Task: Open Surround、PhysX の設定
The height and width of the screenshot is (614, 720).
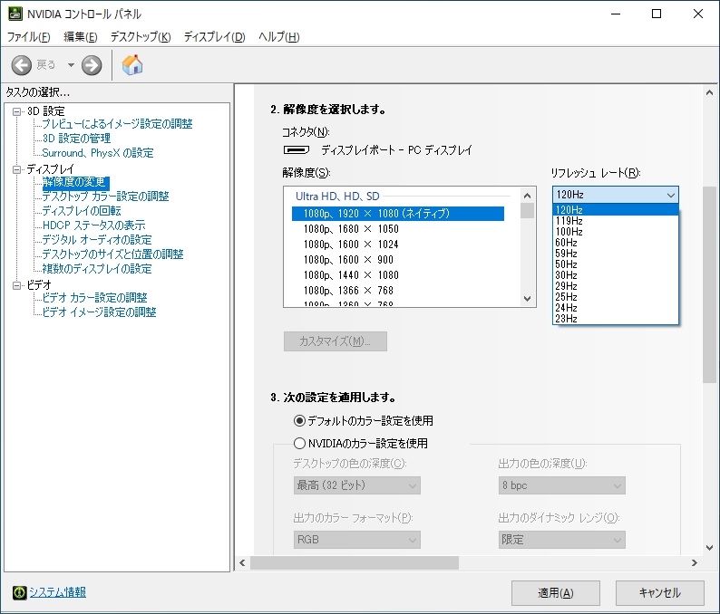Action: (98, 153)
